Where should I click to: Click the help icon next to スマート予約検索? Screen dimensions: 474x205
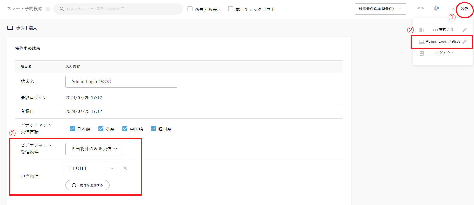[48, 9]
